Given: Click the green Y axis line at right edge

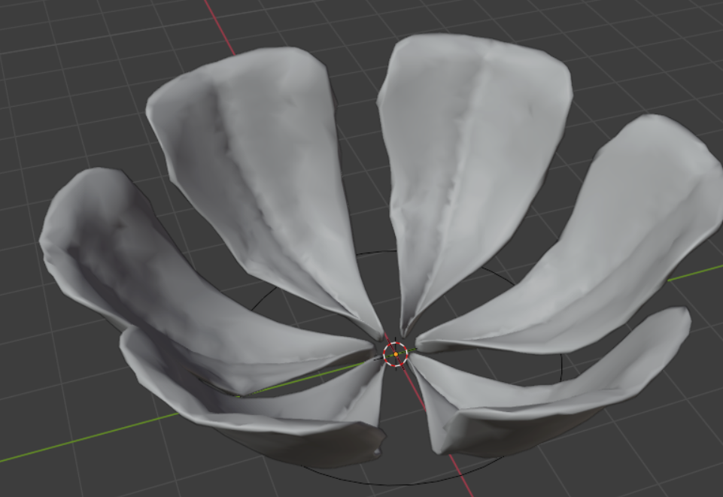Looking at the screenshot, I should click(695, 273).
